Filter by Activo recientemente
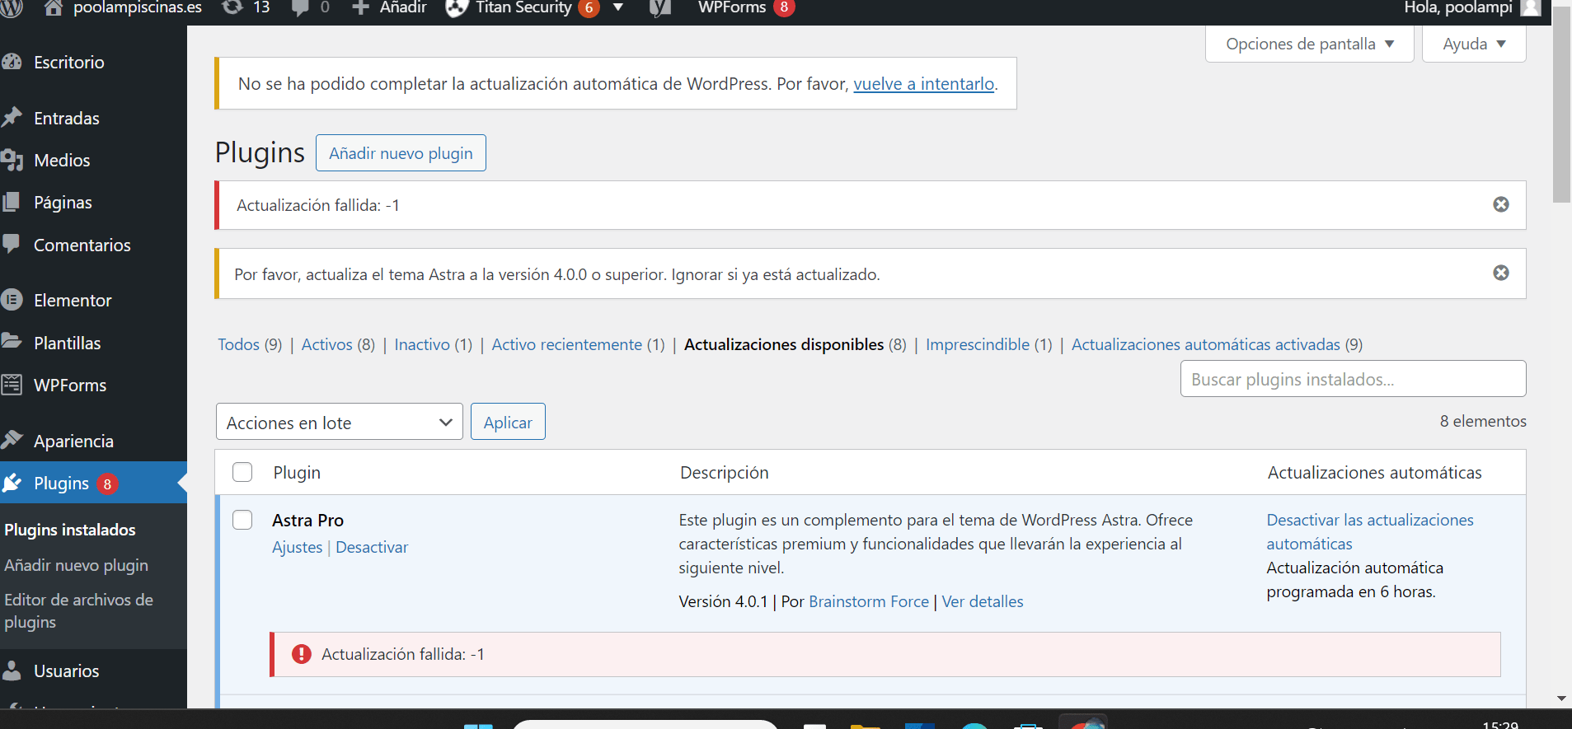 (567, 344)
